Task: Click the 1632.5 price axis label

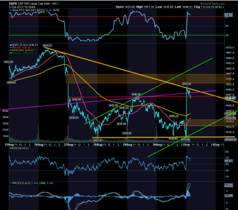Action: click(230, 127)
